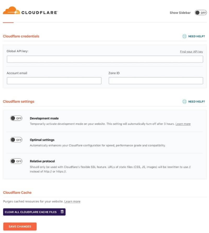Click the help icon beside Cloudflare settings
Image resolution: width=209 pixels, height=233 pixels.
click(x=184, y=101)
